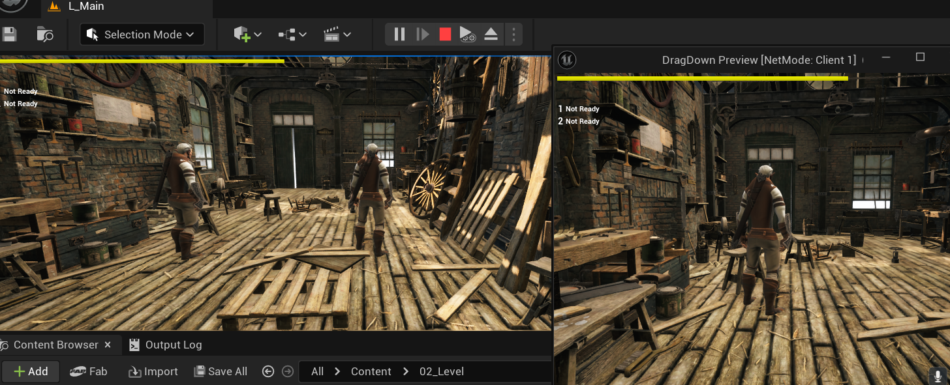Stop the play session with red square
This screenshot has width=950, height=385.
(x=445, y=34)
